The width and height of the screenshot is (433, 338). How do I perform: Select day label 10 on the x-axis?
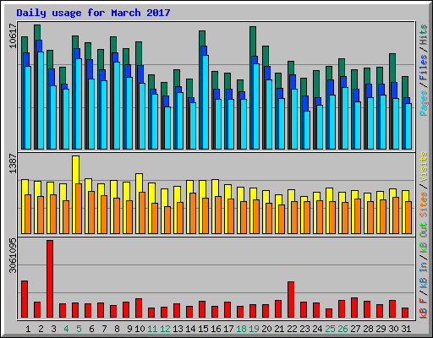[x=140, y=329]
